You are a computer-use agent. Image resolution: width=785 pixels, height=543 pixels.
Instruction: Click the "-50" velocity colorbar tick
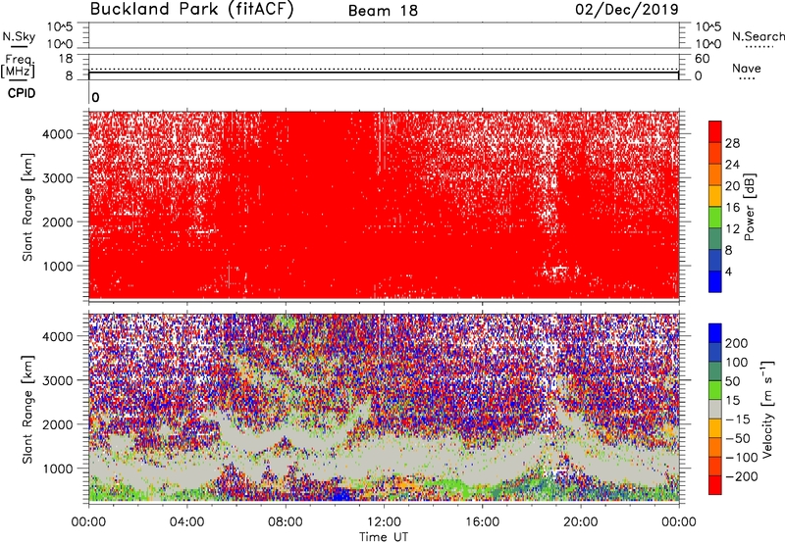738,438
